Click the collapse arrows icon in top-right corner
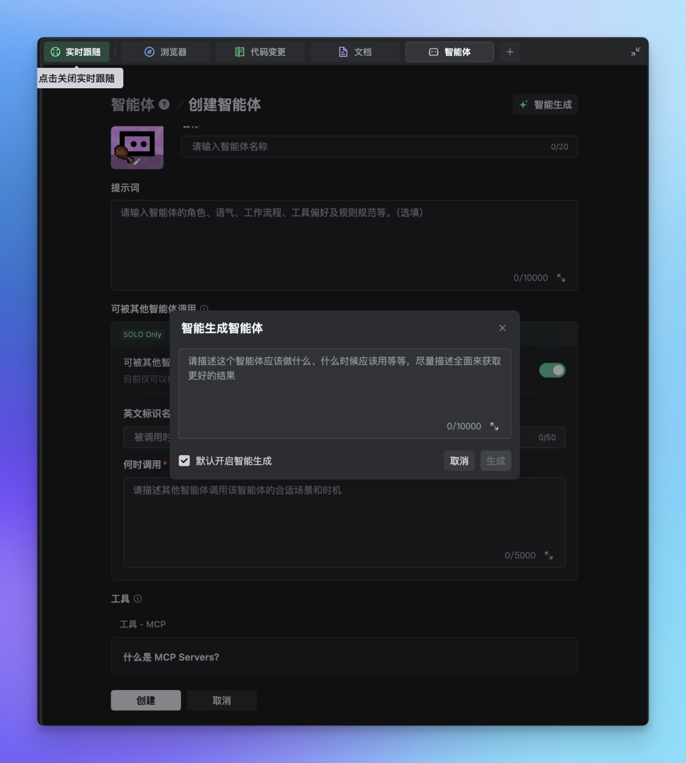The image size is (686, 763). click(x=636, y=52)
